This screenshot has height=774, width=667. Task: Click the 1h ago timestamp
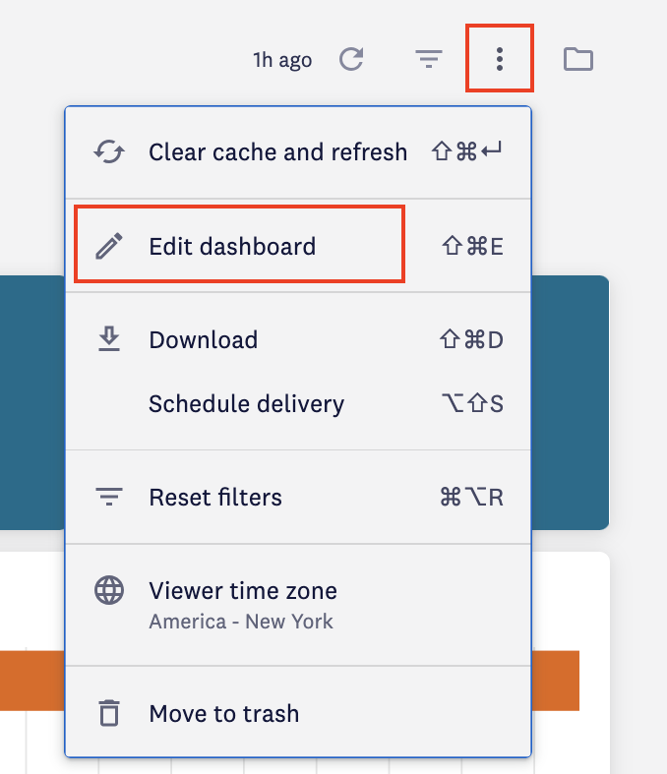pos(282,60)
